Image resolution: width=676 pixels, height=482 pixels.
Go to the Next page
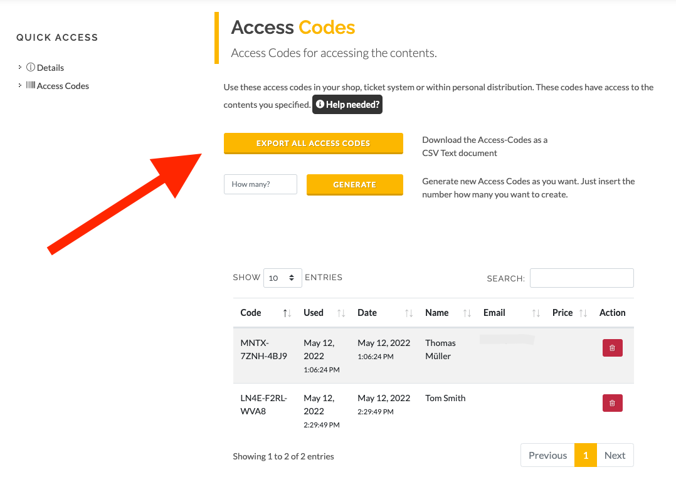(x=615, y=455)
